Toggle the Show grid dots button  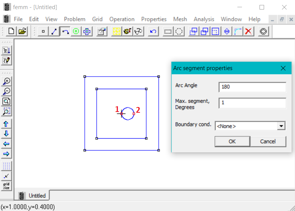[x=6, y=166]
